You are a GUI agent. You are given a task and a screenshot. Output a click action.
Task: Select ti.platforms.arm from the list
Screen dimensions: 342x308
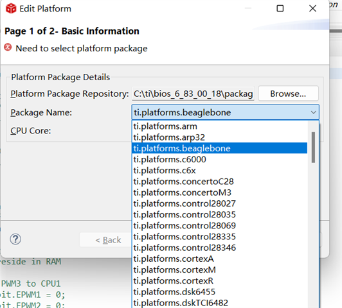(x=220, y=126)
